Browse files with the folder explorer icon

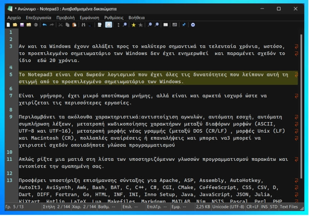pyautogui.click(x=29, y=25)
